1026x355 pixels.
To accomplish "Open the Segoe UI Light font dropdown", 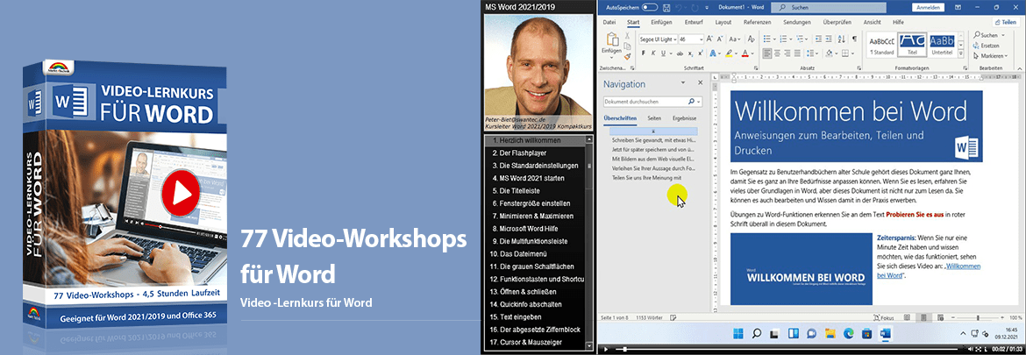I will pyautogui.click(x=673, y=39).
